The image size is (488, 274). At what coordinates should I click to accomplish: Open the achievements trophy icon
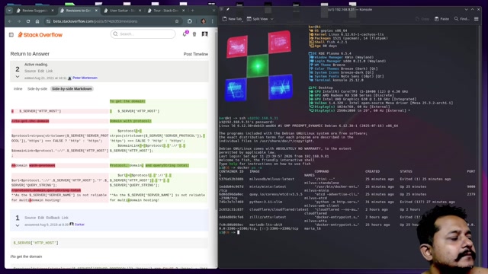click(x=194, y=34)
